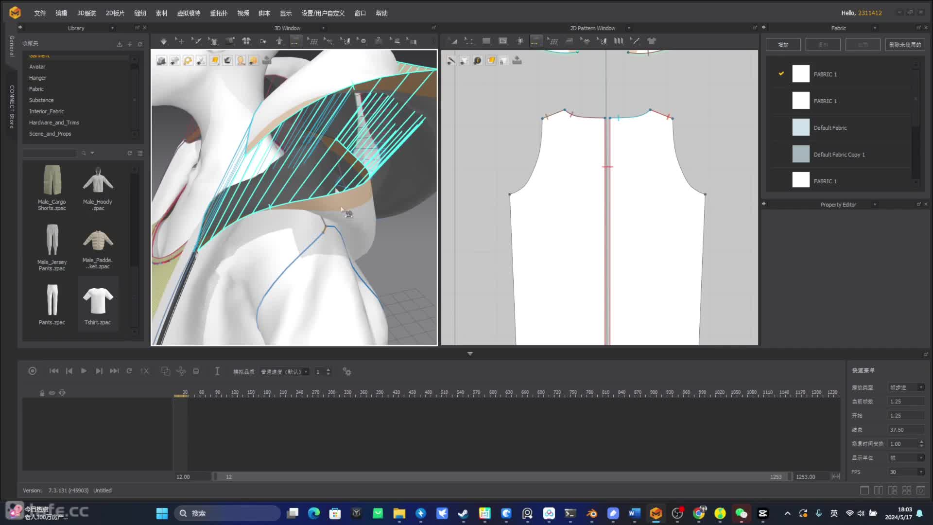Open the 3D Window title dropdown
This screenshot has height=525, width=933.
323,28
